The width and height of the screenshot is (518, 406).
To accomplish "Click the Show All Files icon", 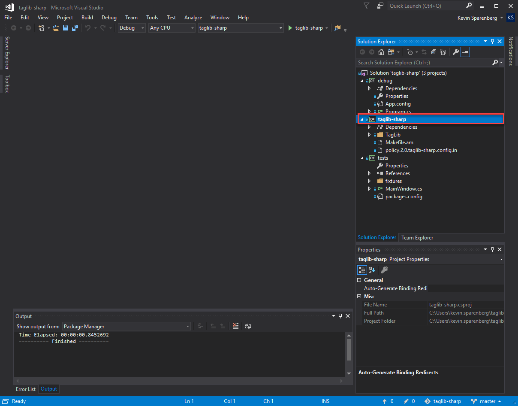I will [443, 52].
